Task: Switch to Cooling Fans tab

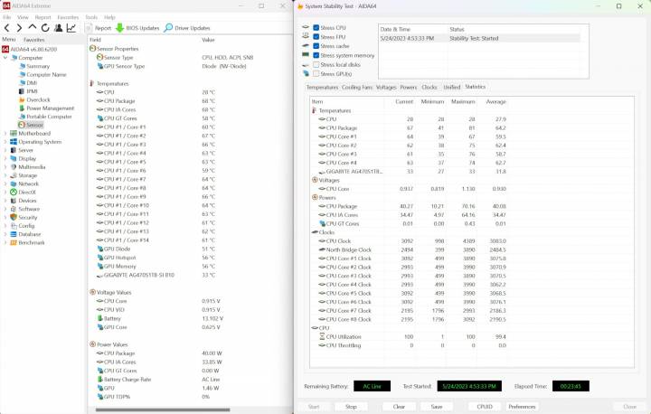Action: [x=357, y=87]
